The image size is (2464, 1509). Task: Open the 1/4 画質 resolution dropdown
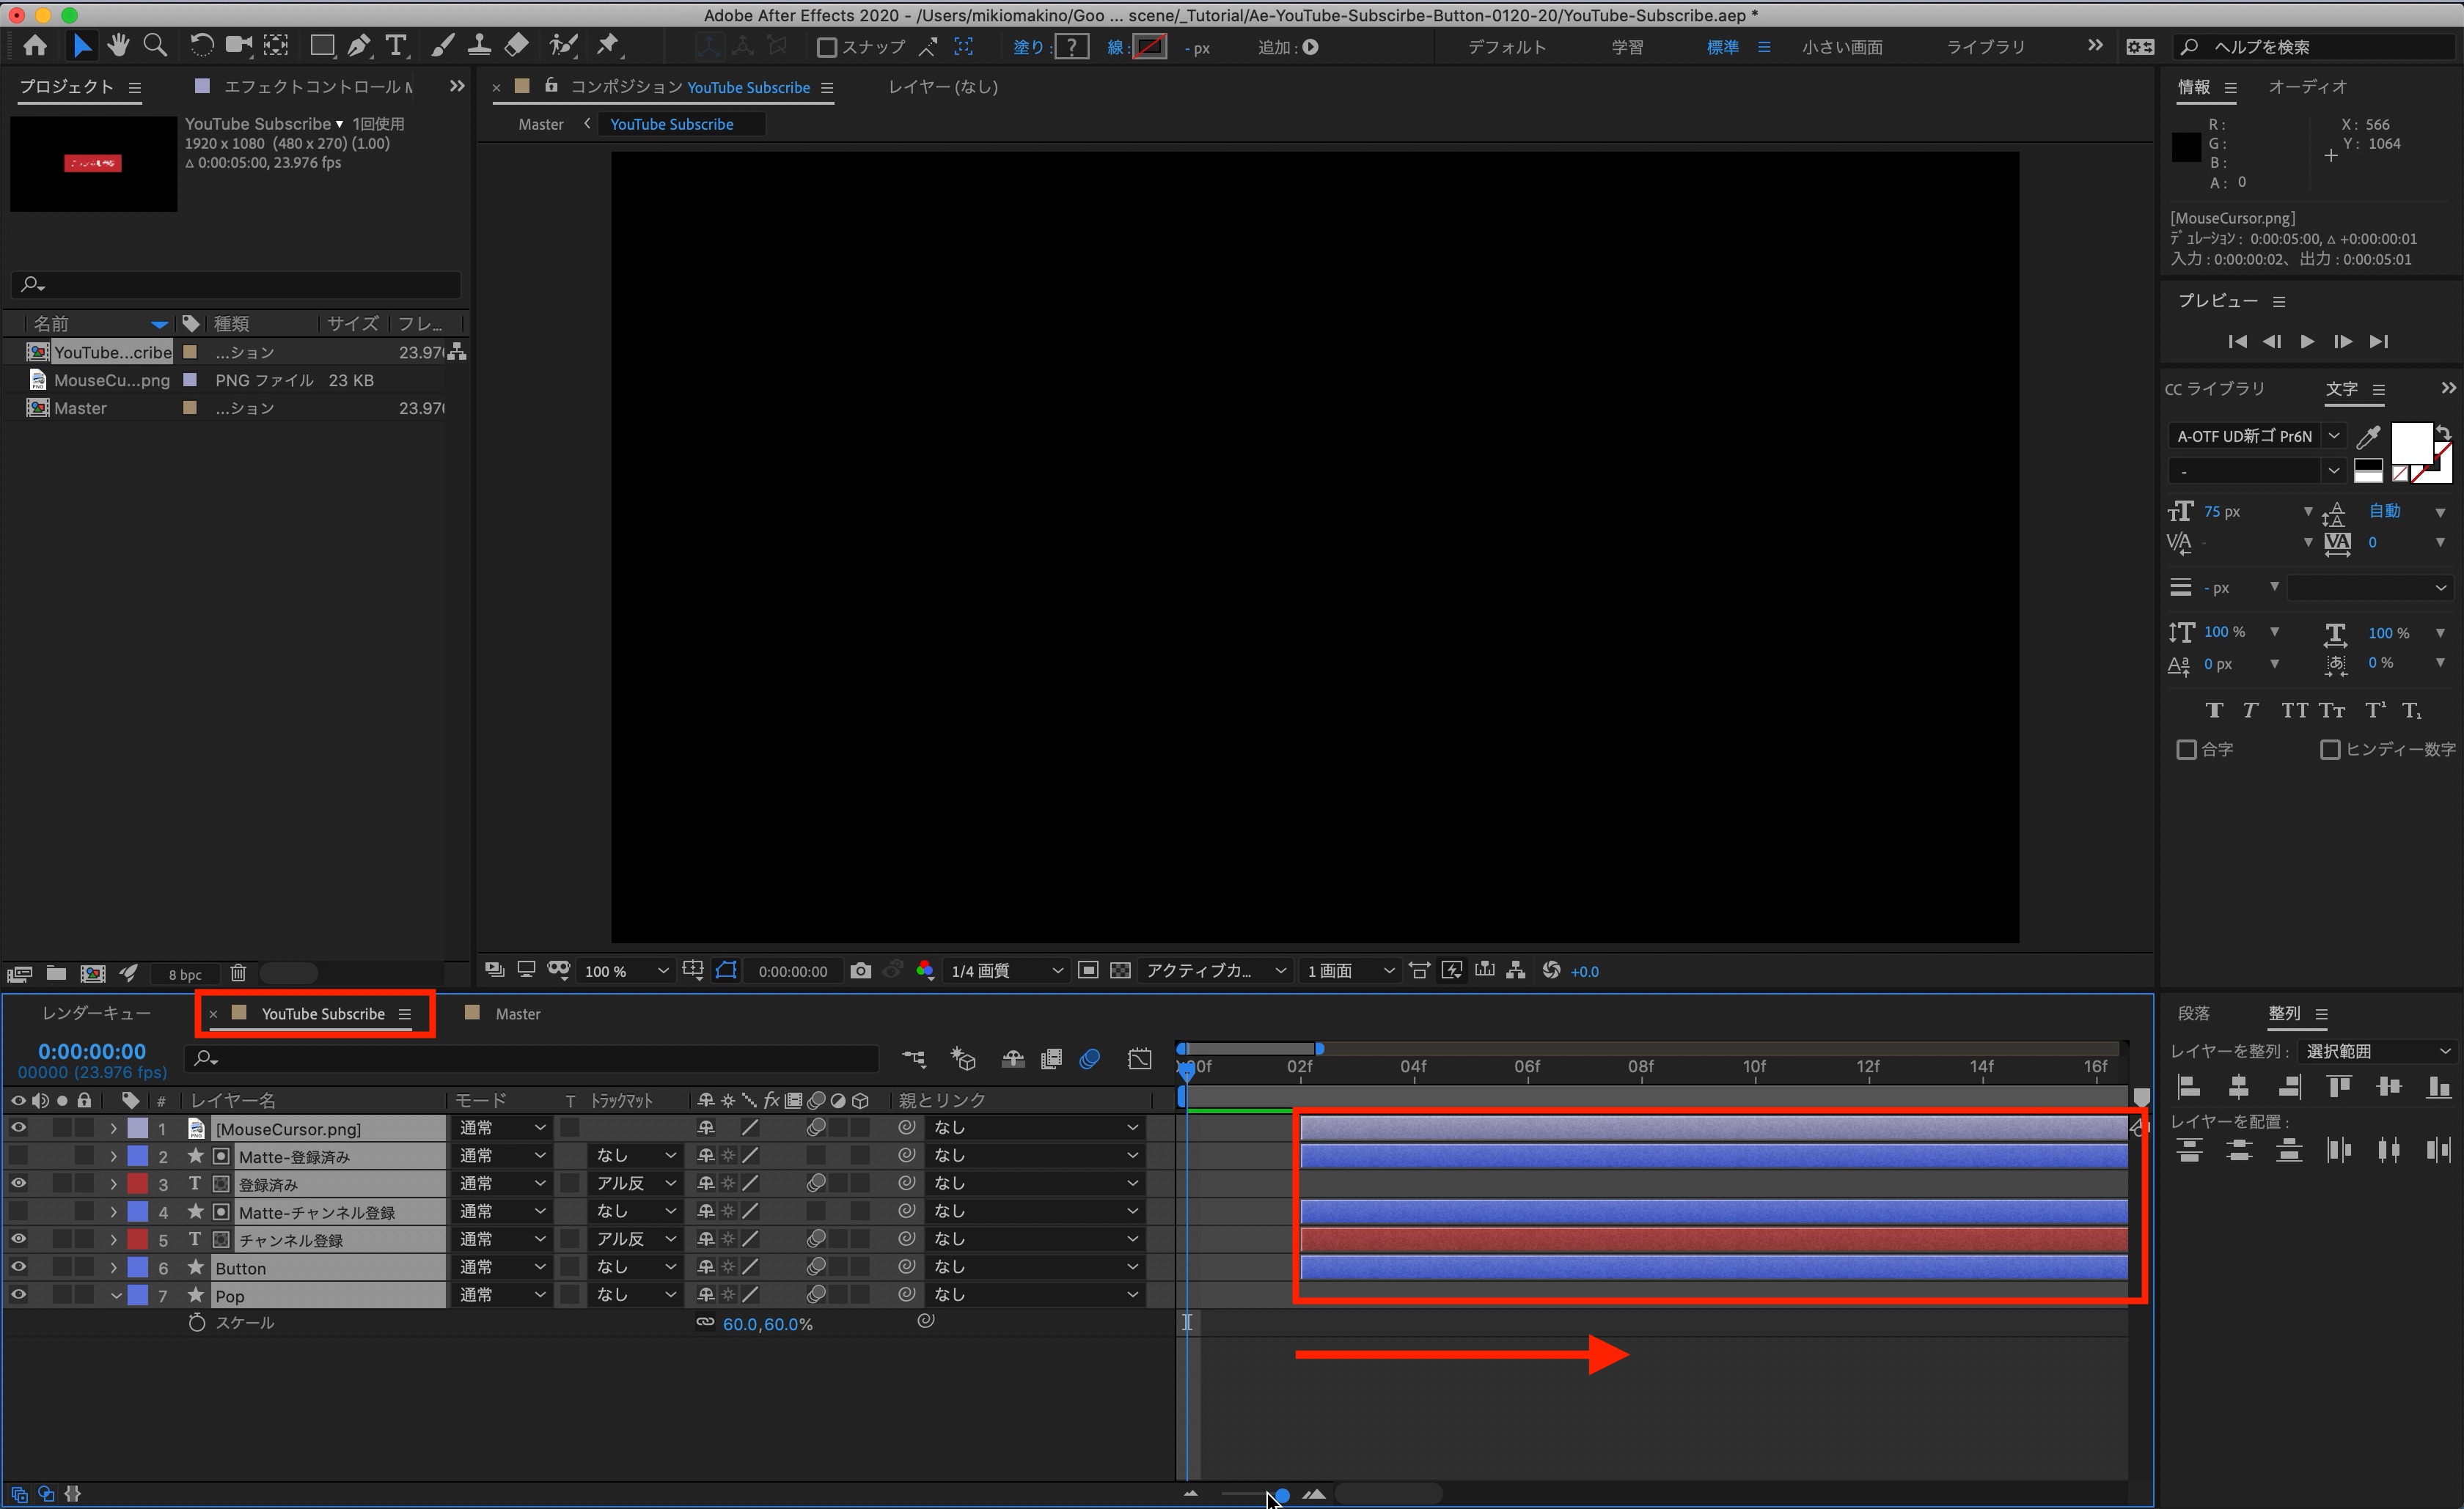click(x=1005, y=970)
